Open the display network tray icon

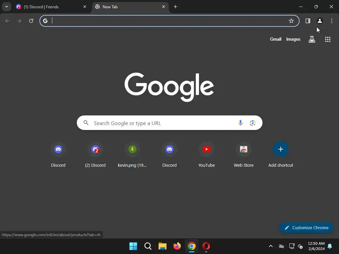(x=292, y=246)
